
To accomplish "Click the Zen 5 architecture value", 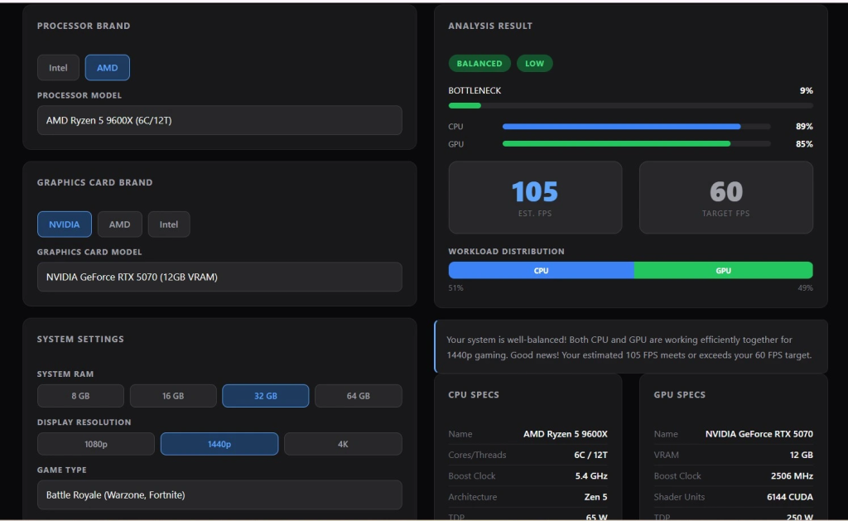I will pyautogui.click(x=596, y=497).
